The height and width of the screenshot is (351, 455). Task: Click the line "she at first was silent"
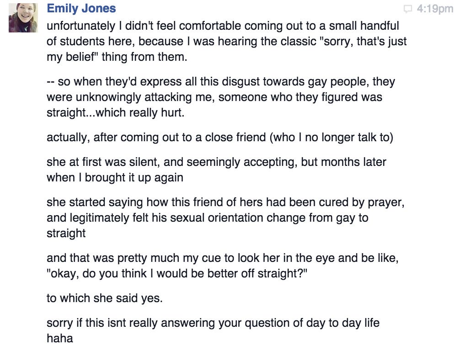pos(216,162)
